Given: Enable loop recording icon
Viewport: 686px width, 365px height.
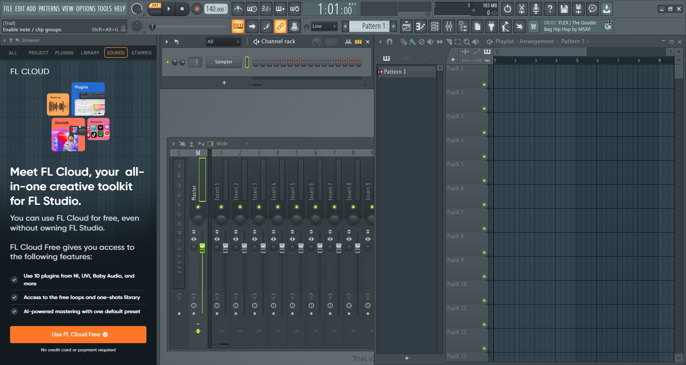Looking at the screenshot, I should [x=295, y=9].
